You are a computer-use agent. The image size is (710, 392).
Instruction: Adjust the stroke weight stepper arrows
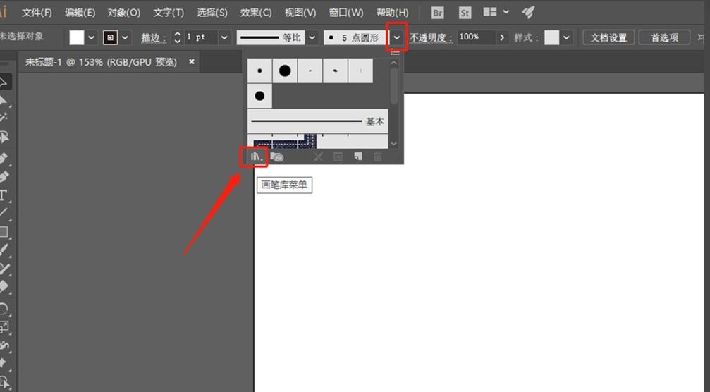coord(178,37)
